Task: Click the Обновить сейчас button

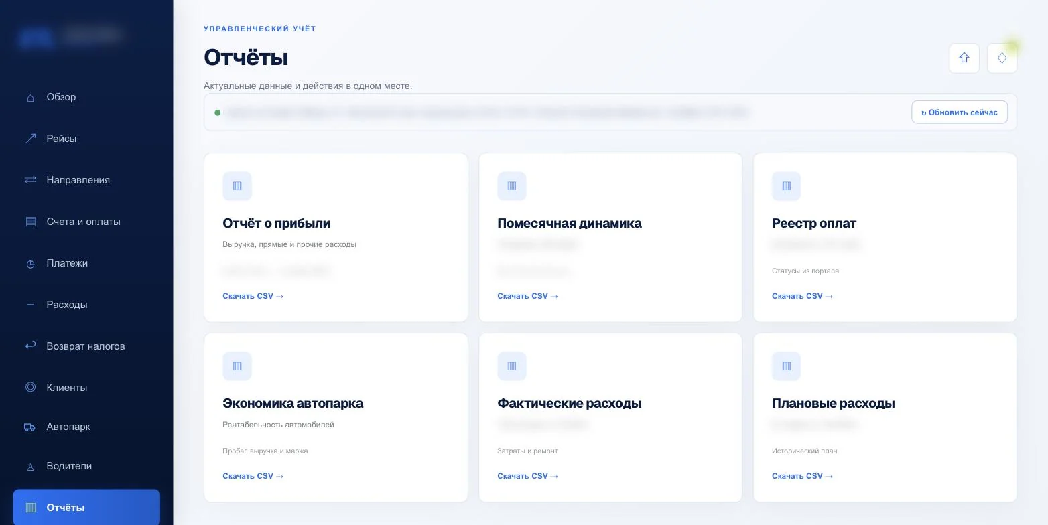Action: coord(960,112)
